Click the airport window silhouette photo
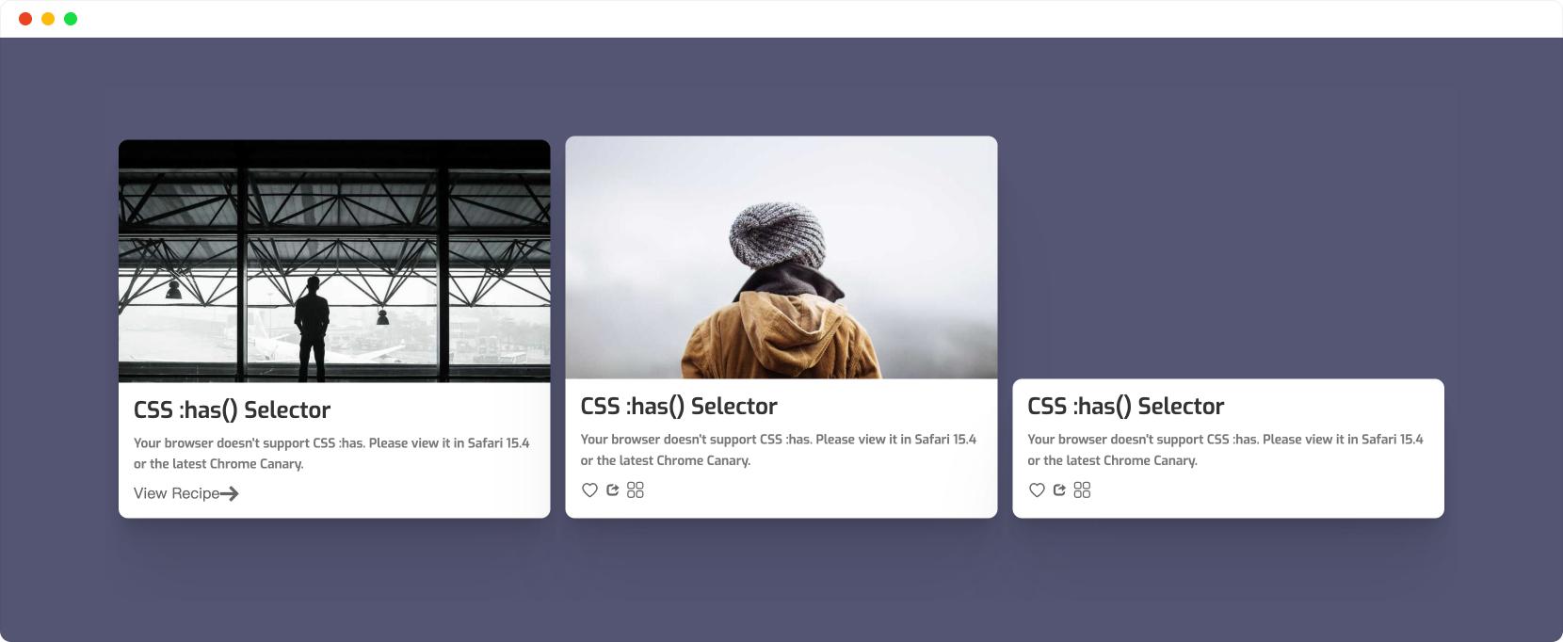1563x642 pixels. coord(334,261)
